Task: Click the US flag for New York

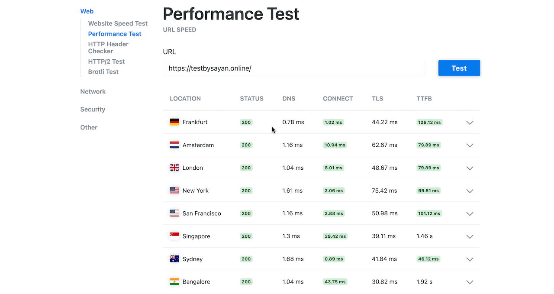Action: click(x=174, y=191)
